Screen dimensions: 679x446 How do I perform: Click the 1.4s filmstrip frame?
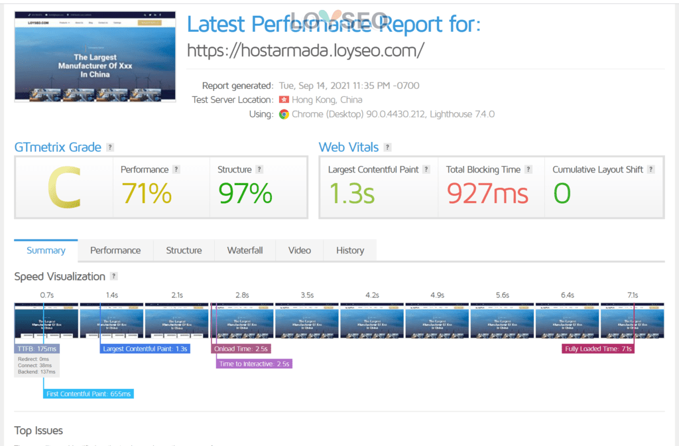pos(111,321)
